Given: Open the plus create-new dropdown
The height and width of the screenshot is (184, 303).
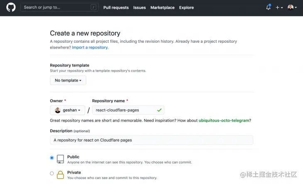Looking at the screenshot, I should [x=279, y=7].
